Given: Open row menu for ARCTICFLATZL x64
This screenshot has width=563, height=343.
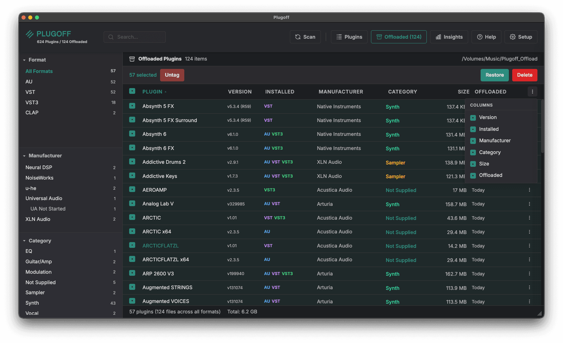Looking at the screenshot, I should (x=529, y=260).
